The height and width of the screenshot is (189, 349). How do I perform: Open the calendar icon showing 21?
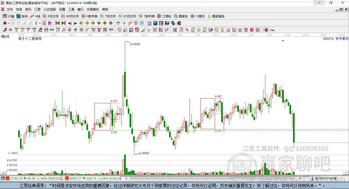tap(149, 23)
